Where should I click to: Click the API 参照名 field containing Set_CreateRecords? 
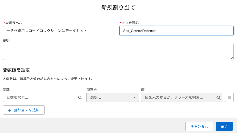pos(176,31)
